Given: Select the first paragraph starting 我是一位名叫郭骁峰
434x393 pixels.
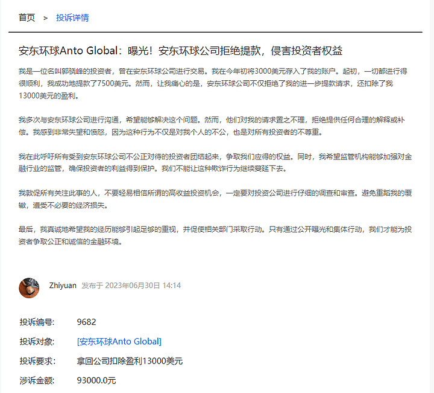Looking at the screenshot, I should [213, 83].
